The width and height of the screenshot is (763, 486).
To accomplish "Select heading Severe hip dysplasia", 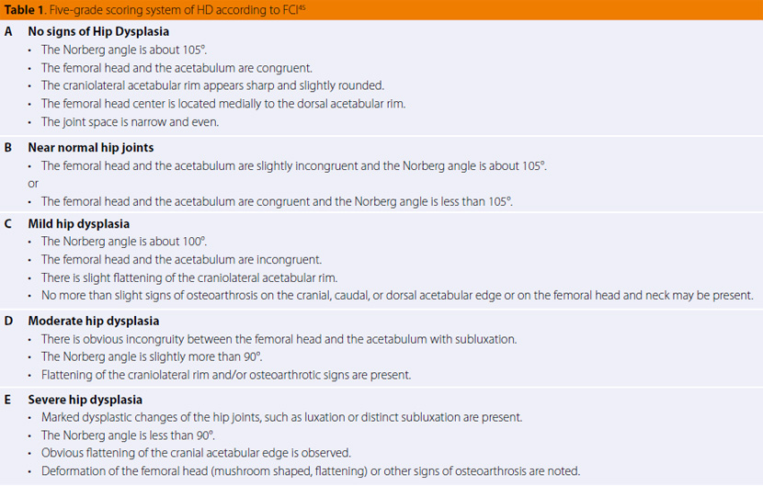I will pos(85,400).
